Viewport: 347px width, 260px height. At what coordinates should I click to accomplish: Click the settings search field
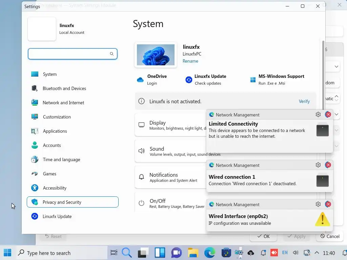[73, 54]
